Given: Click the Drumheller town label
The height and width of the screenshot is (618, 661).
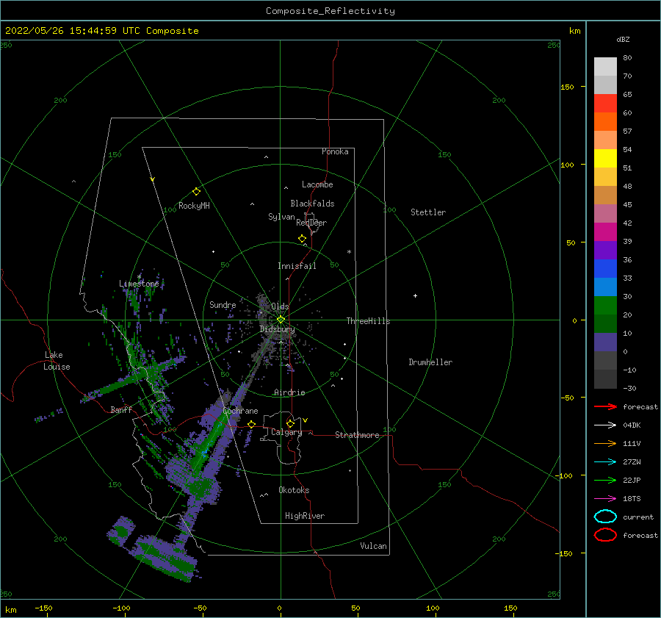Looking at the screenshot, I should (430, 362).
